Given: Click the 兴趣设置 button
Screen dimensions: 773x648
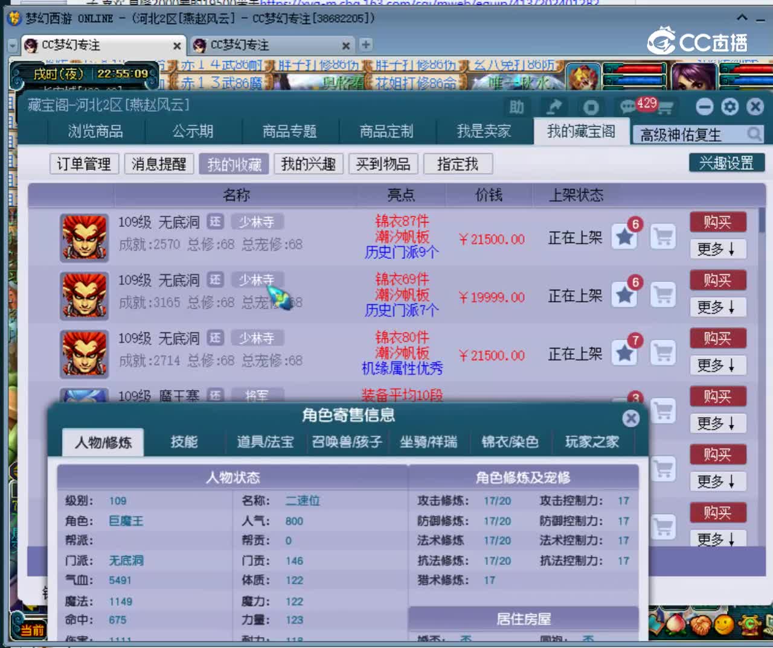Looking at the screenshot, I should 726,162.
